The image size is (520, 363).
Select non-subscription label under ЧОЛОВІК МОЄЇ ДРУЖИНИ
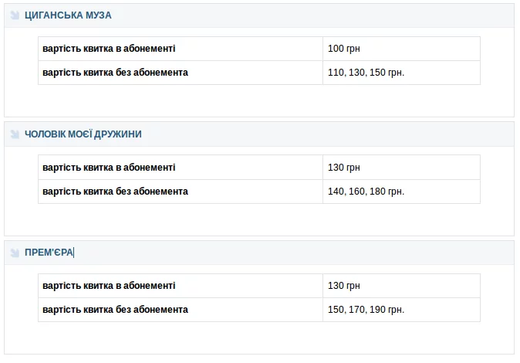click(x=115, y=192)
